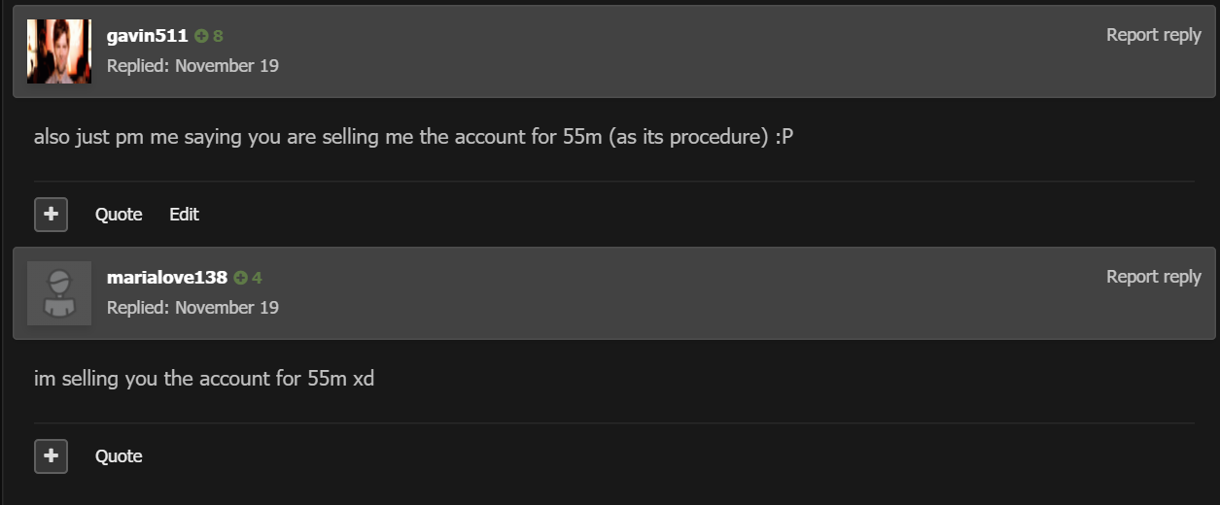Open marialove138's default avatar
Screen dimensions: 1220x505
(x=59, y=292)
